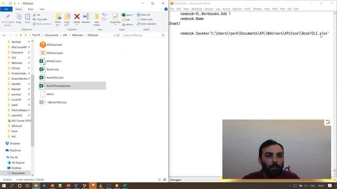The height and width of the screenshot is (189, 337).
Task: Click Select all in ribbon
Action: coord(143,15)
